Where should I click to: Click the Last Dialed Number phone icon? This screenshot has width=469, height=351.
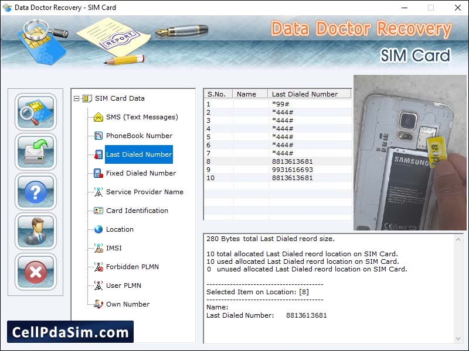pyautogui.click(x=98, y=154)
